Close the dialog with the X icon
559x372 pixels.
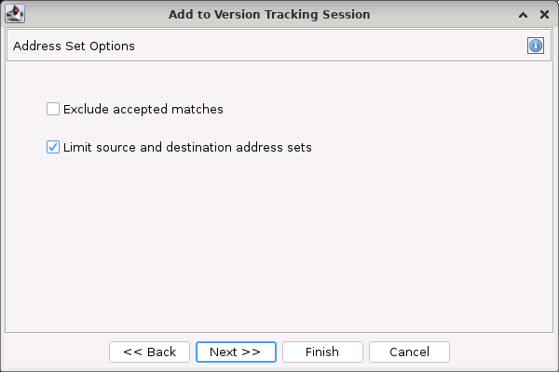(544, 15)
